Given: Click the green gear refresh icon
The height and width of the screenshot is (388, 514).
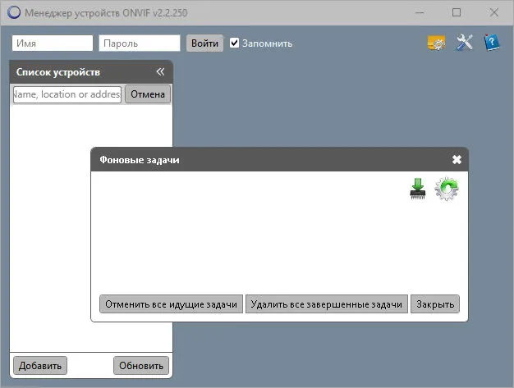Looking at the screenshot, I should pos(447,189).
